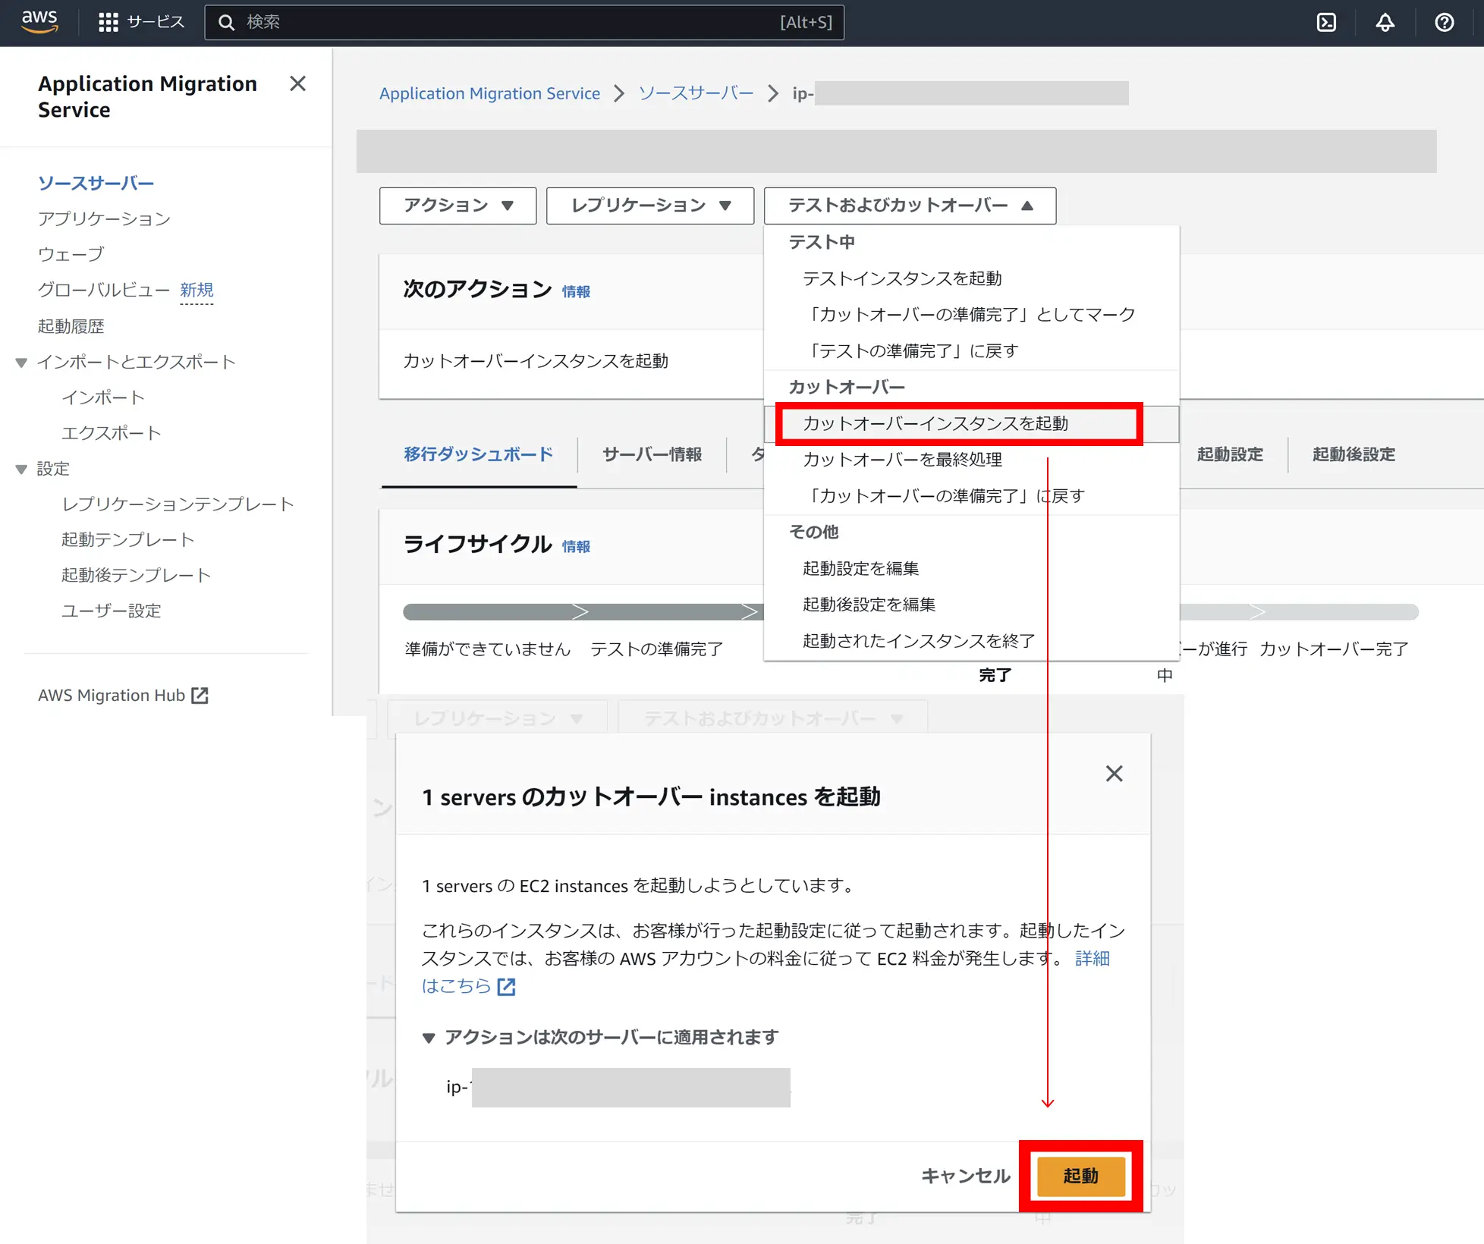Select 起動後設定を編集 menu item
The height and width of the screenshot is (1244, 1484).
(971, 605)
